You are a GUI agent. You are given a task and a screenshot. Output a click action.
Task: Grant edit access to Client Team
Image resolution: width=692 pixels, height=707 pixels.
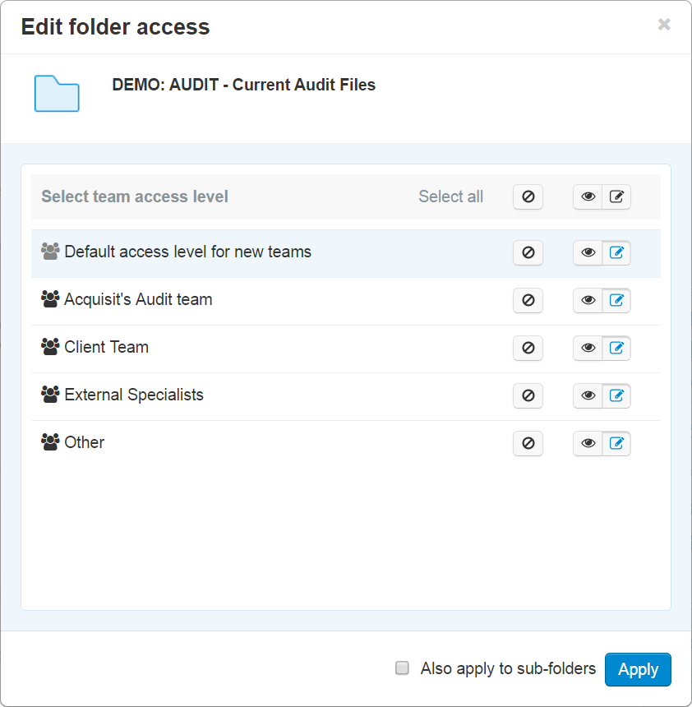(616, 349)
